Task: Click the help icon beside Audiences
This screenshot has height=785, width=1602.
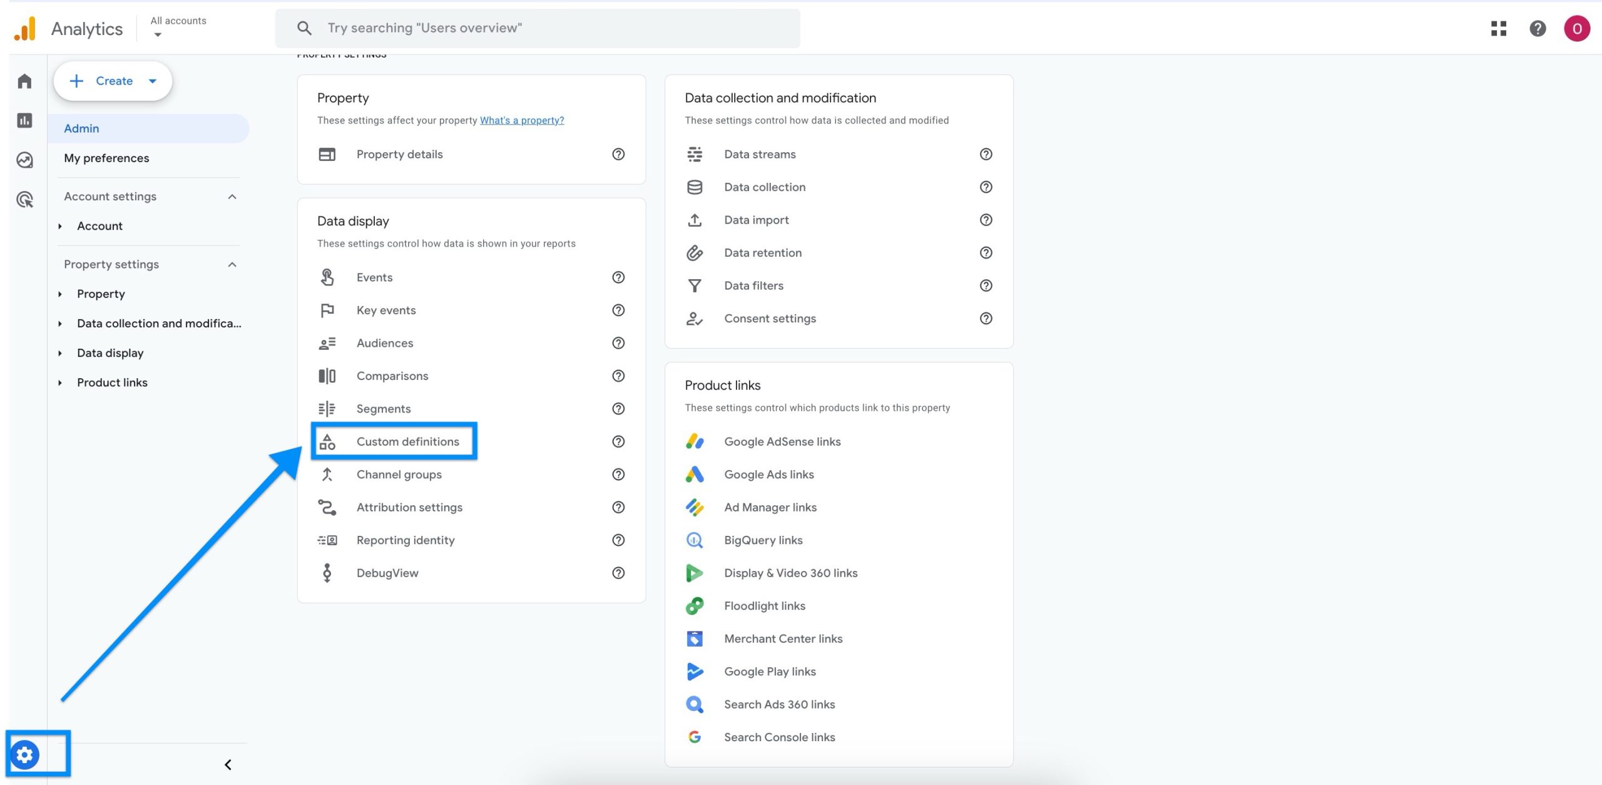Action: point(618,343)
